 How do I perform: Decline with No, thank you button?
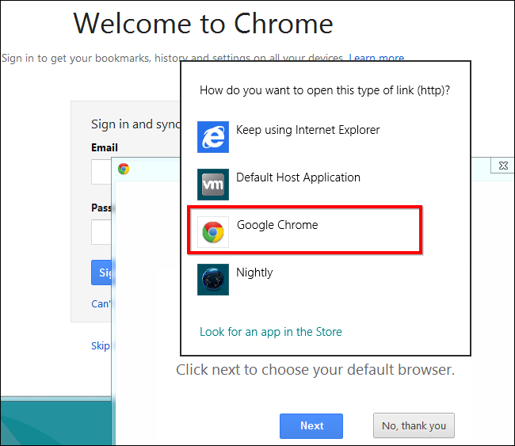414,425
